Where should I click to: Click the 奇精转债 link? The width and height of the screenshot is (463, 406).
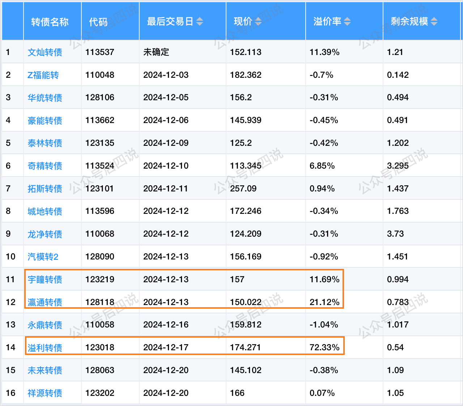[45, 166]
